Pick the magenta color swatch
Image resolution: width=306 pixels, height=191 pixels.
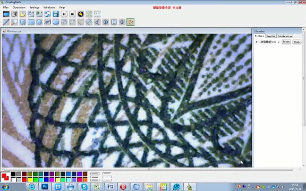pyautogui.click(x=52, y=179)
